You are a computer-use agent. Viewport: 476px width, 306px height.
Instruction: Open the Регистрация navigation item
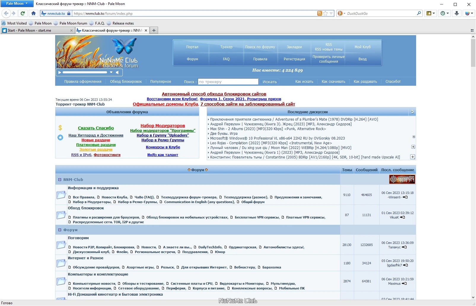[294, 59]
